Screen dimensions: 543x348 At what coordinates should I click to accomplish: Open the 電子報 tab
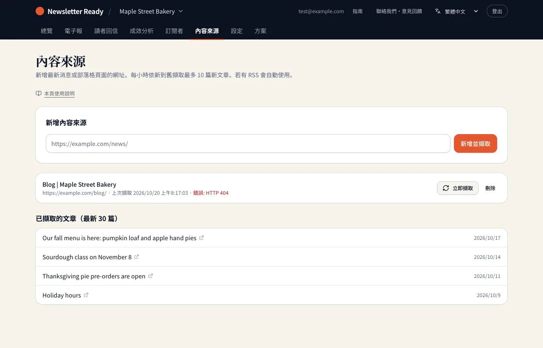(73, 31)
